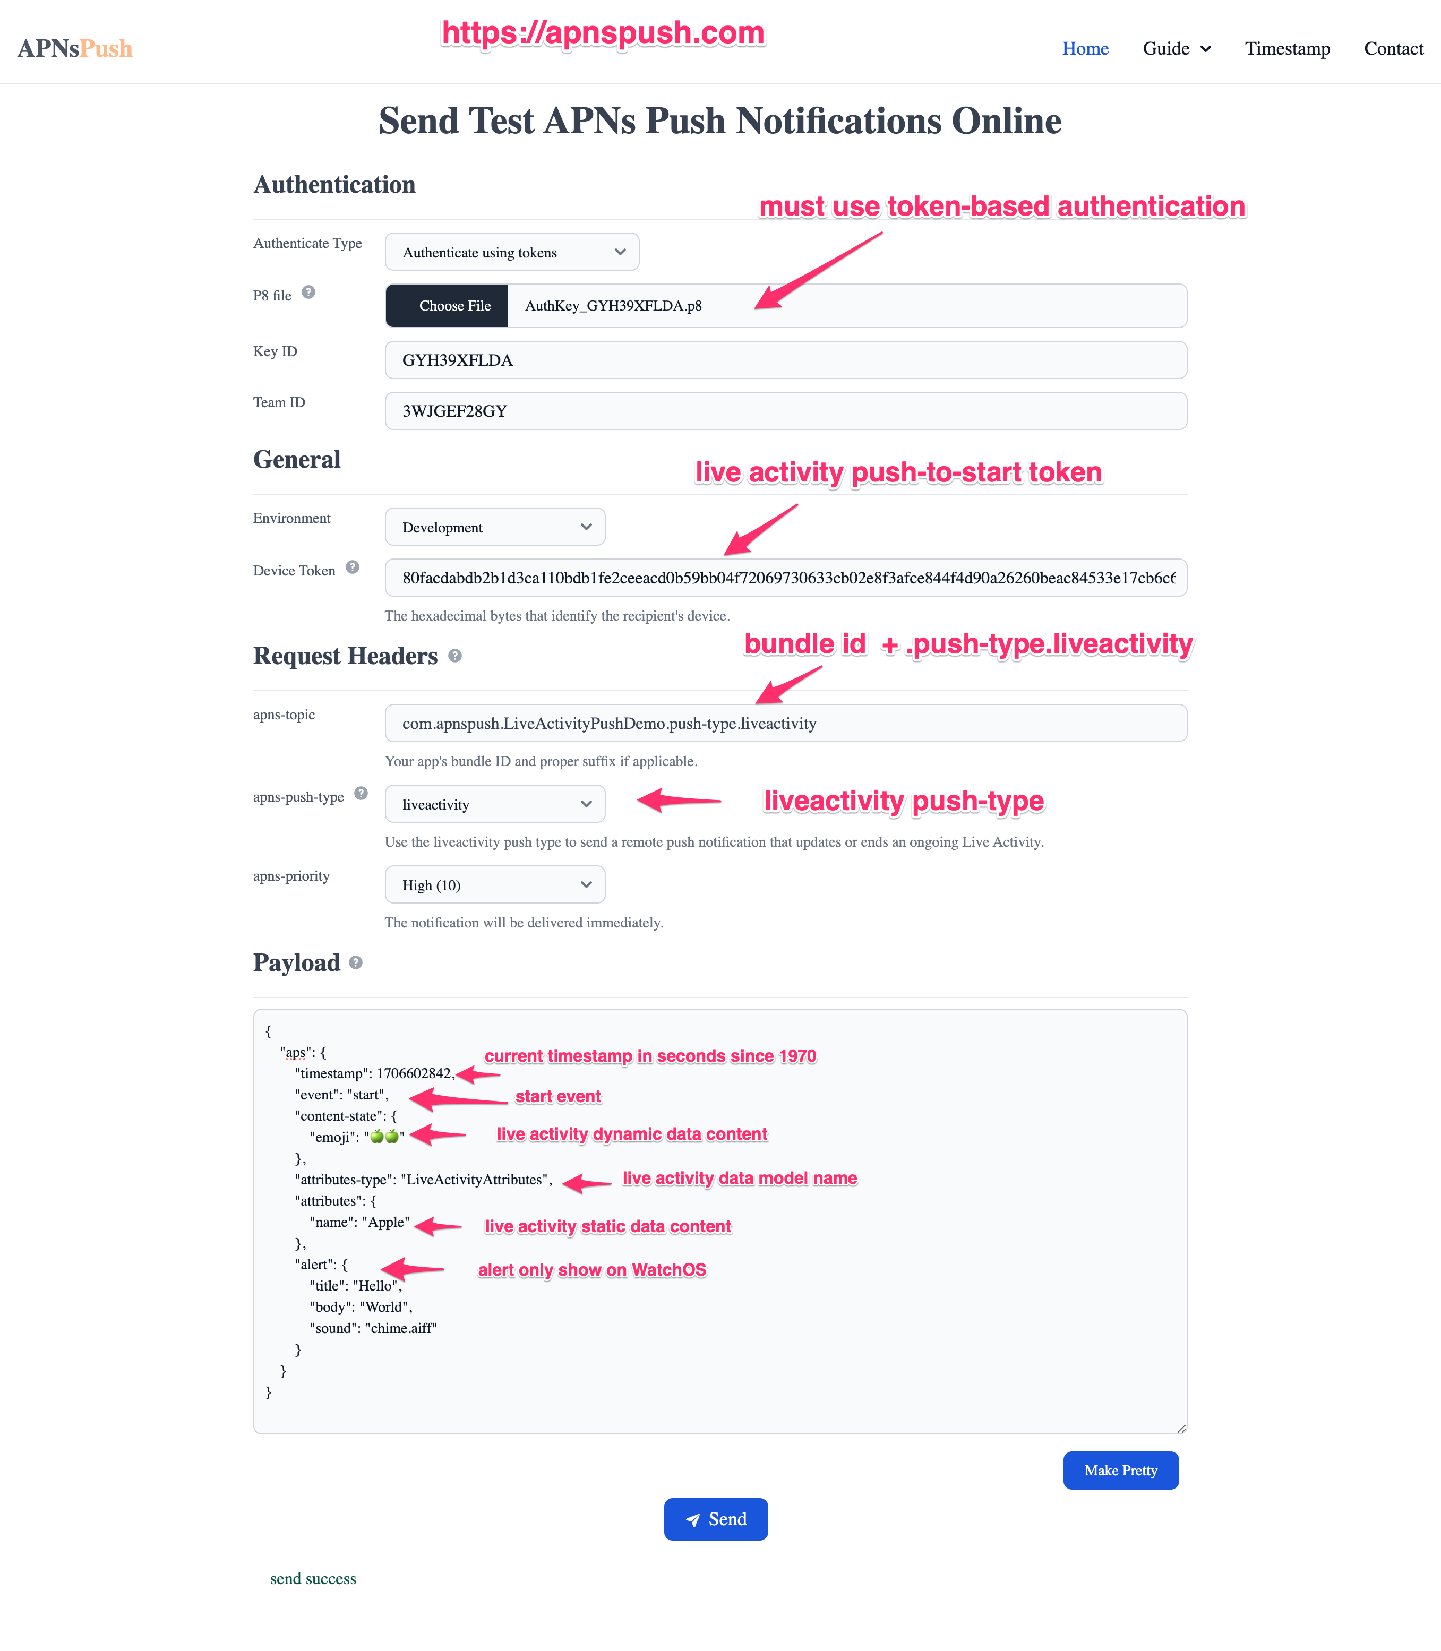Click the apns-topic input field
The image size is (1441, 1651).
coord(786,721)
